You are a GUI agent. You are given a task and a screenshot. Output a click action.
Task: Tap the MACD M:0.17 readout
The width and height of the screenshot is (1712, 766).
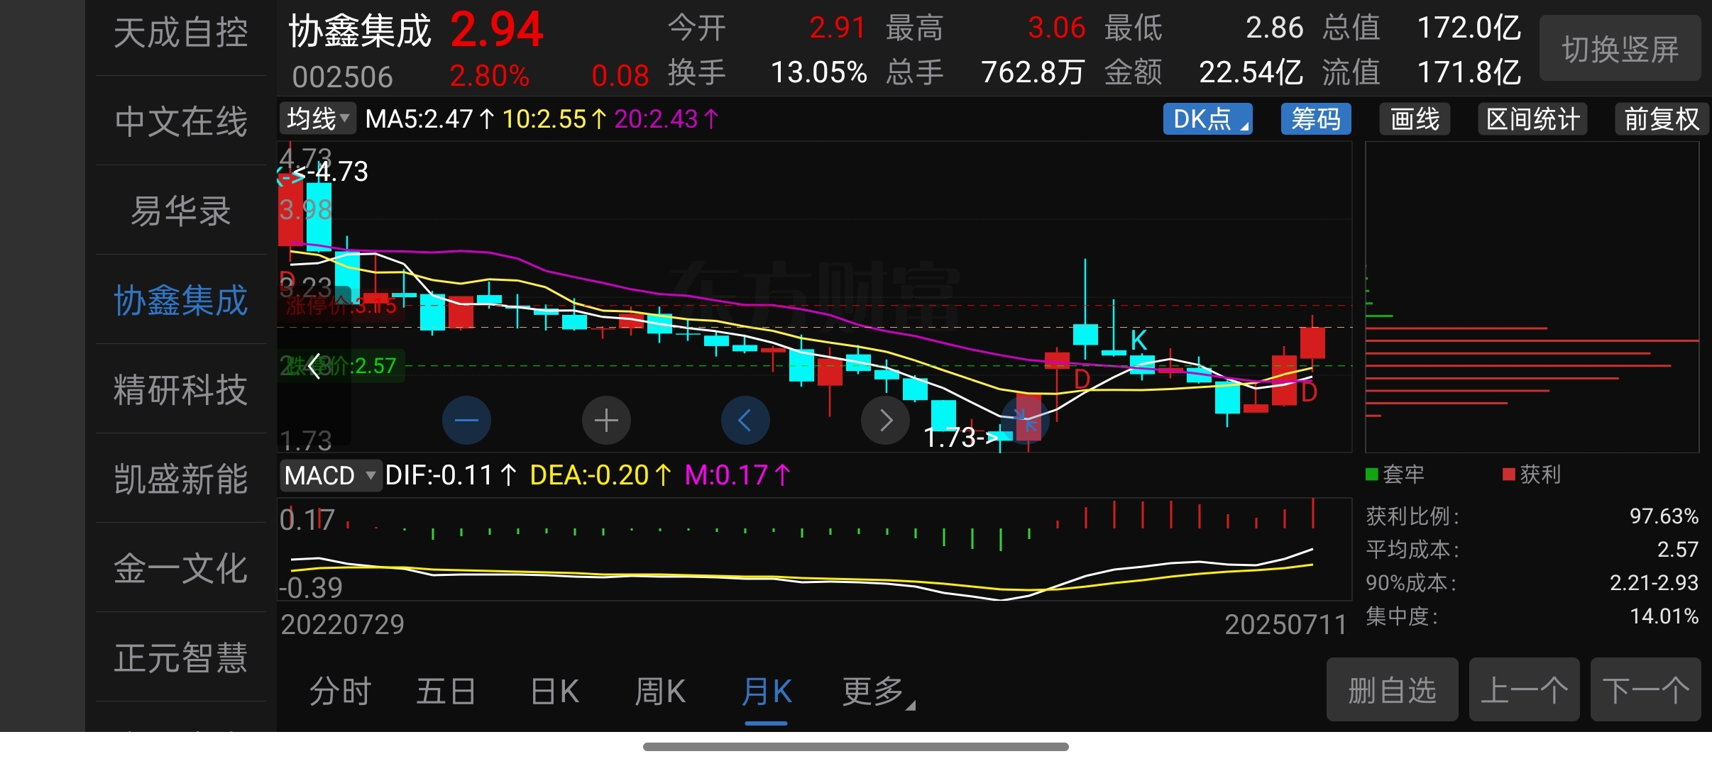[737, 475]
